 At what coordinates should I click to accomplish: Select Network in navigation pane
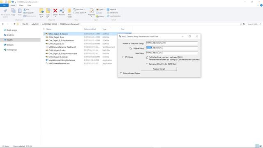10,45
